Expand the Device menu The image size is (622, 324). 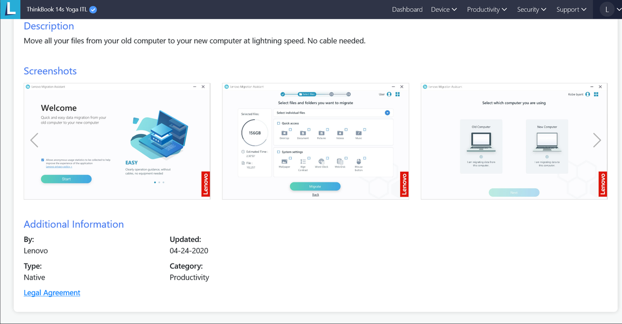(x=444, y=10)
